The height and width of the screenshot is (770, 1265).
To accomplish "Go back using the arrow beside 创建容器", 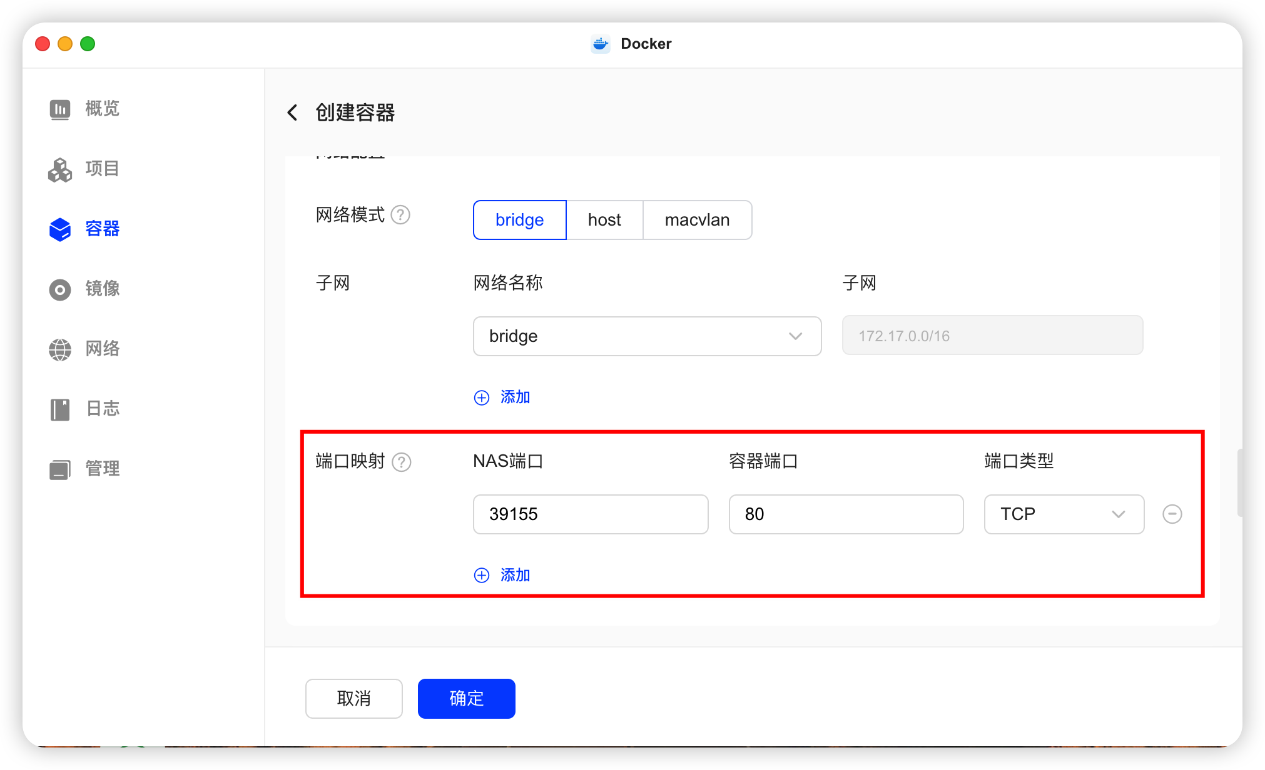I will coord(292,112).
